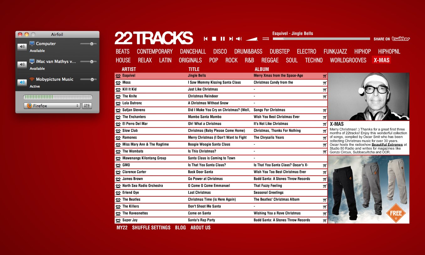This screenshot has width=425, height=255.
Task: Skip to the previous track
Action: pos(205,39)
